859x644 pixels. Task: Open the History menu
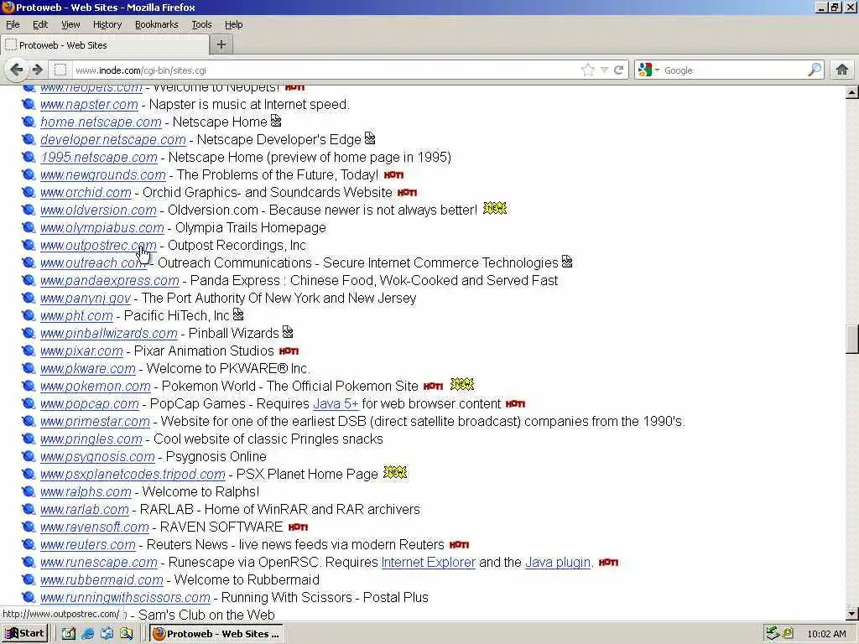107,24
